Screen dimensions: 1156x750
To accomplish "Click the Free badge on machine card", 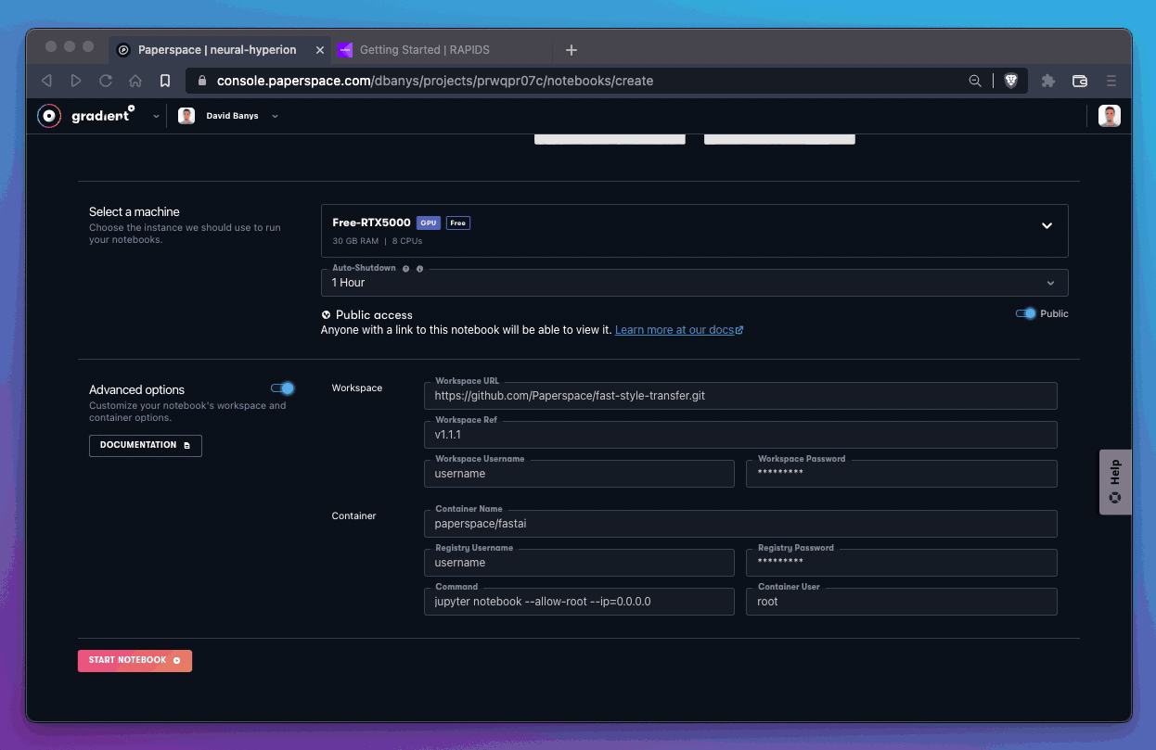I will 458,222.
